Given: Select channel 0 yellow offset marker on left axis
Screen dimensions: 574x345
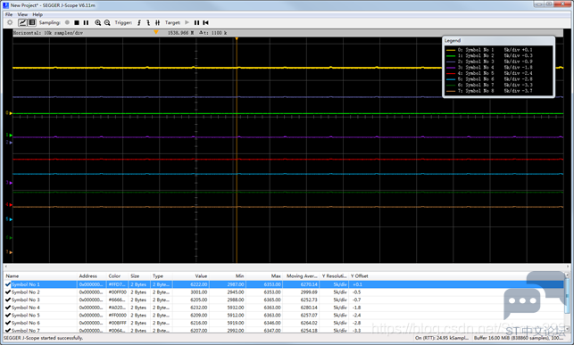Looking at the screenshot, I should tap(9, 113).
